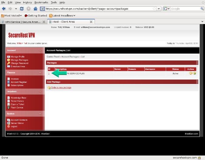Open the Manage Profile link

pyautogui.click(x=18, y=57)
